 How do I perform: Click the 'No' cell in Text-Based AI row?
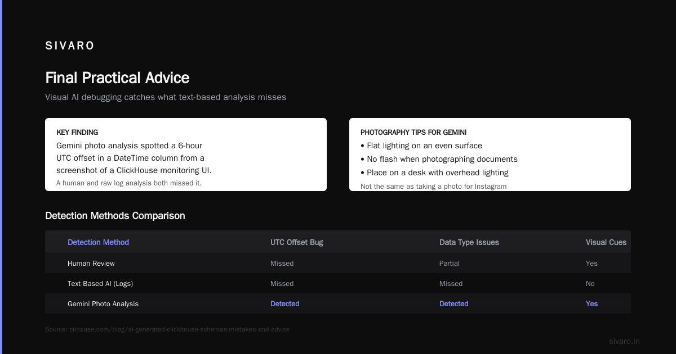click(x=590, y=283)
